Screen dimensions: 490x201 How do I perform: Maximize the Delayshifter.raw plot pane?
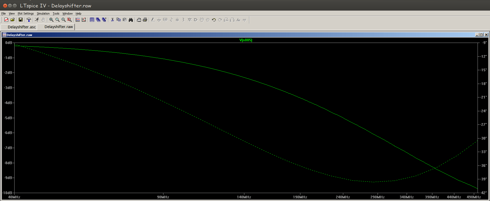(481, 35)
